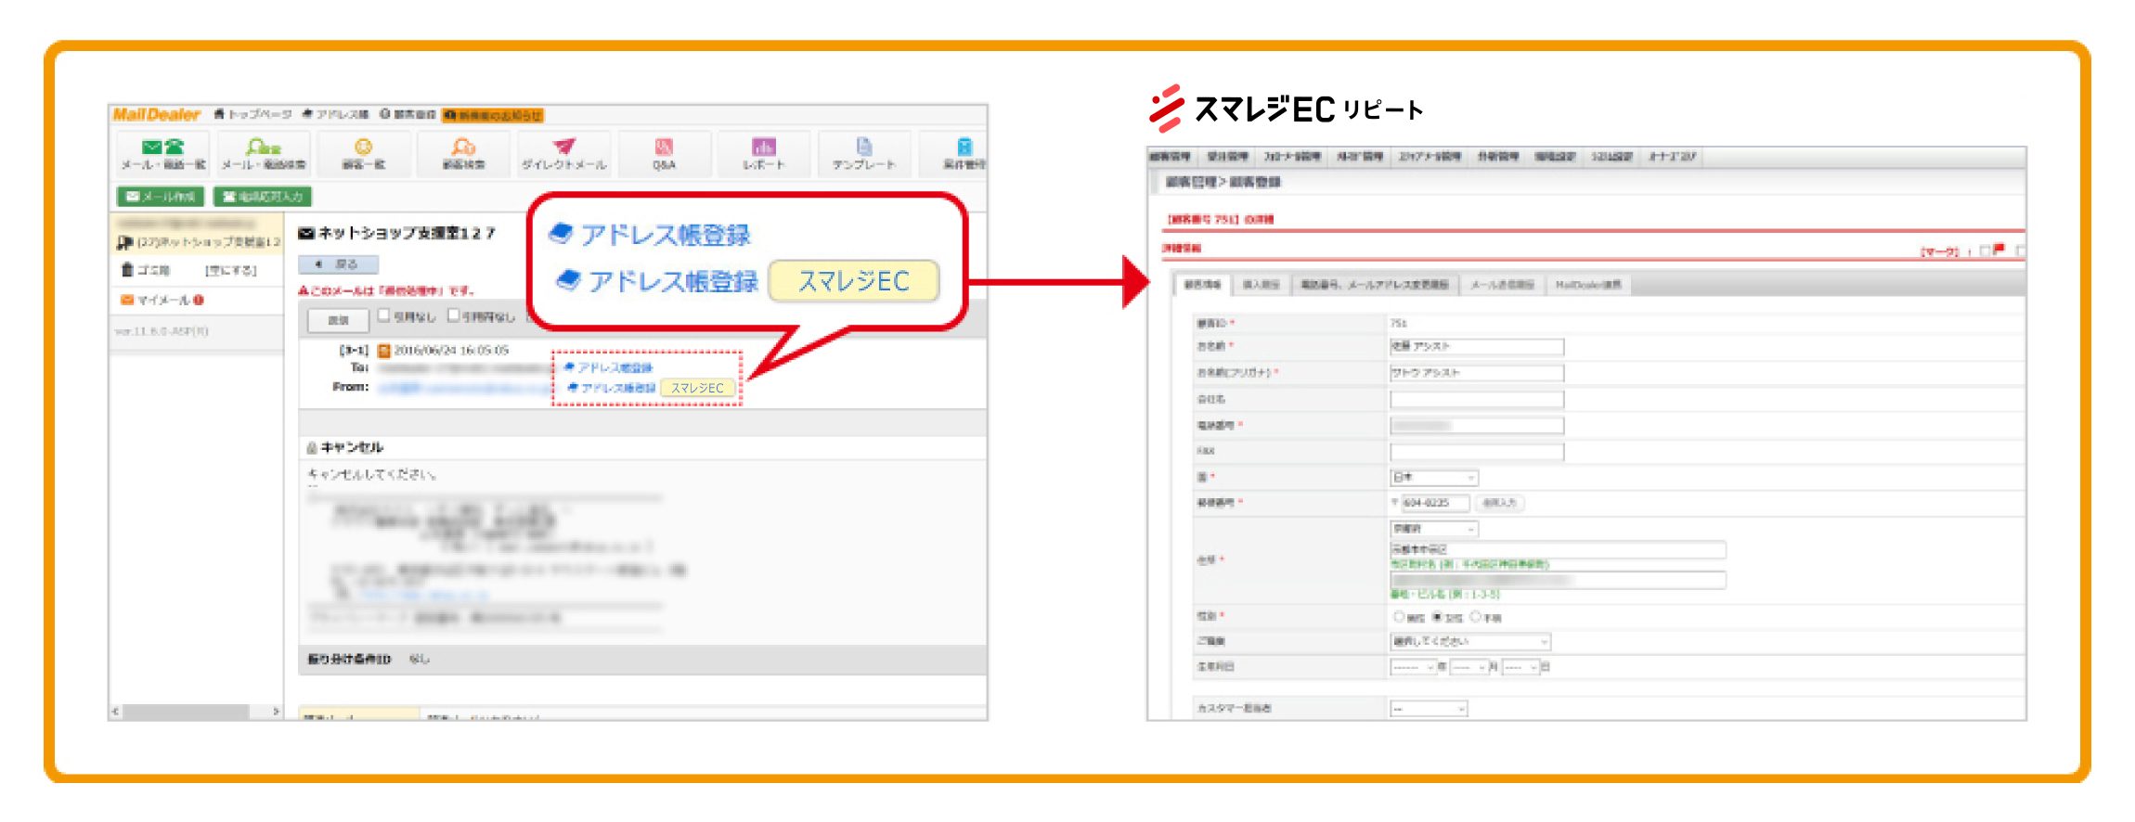Click the お名前(フリガナ) input field

tap(1476, 373)
